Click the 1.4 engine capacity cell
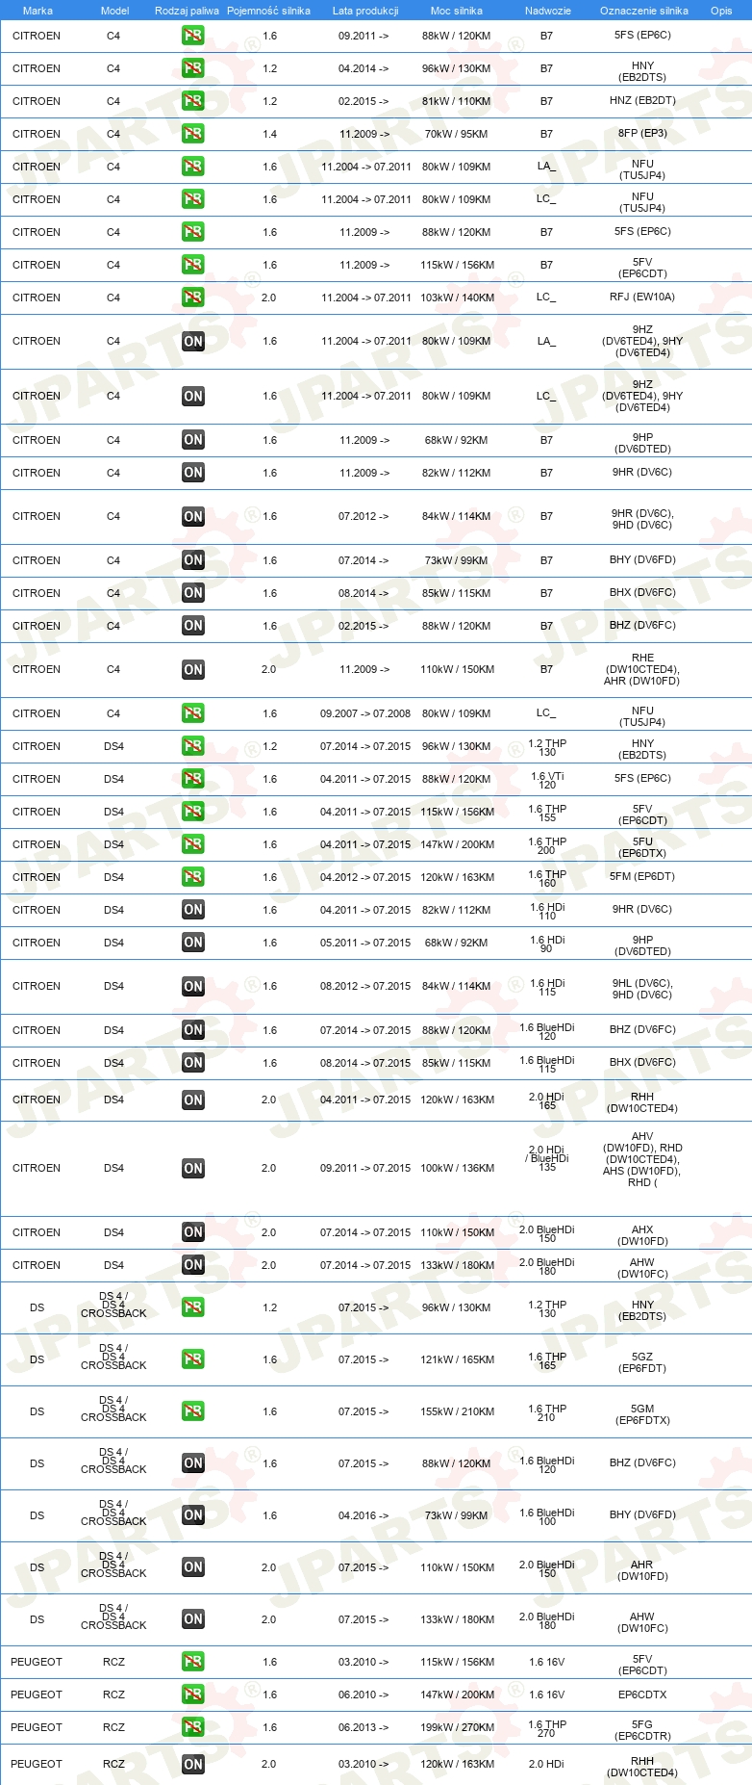 (269, 134)
